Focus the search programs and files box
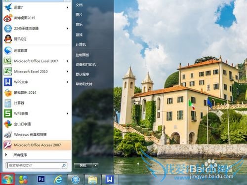Viewport: 247px width, 185px height. (x=37, y=166)
